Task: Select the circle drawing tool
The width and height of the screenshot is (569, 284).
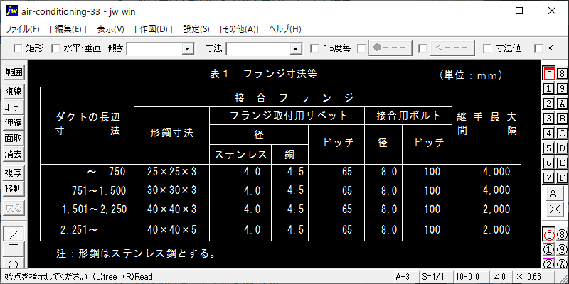Action: click(14, 263)
